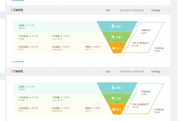Image resolution: width=182 pixels, height=121 pixels.
Task: Pick date range 2019-02-01~2019-02-28 in lower panel
Action: [131, 72]
